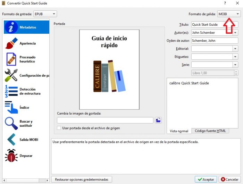
Task: Select the Apariencia paintbrush icon
Action: click(11, 43)
